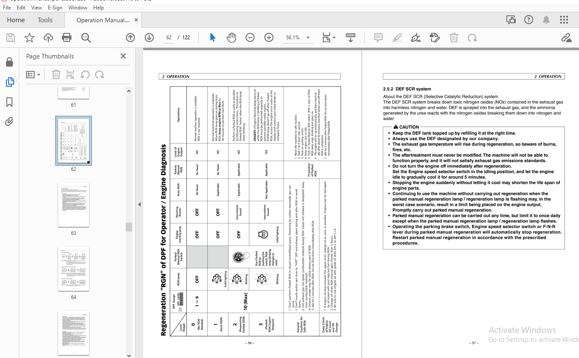This screenshot has width=579, height=358.
Task: Click the CAUTION label in document
Action: click(x=406, y=127)
